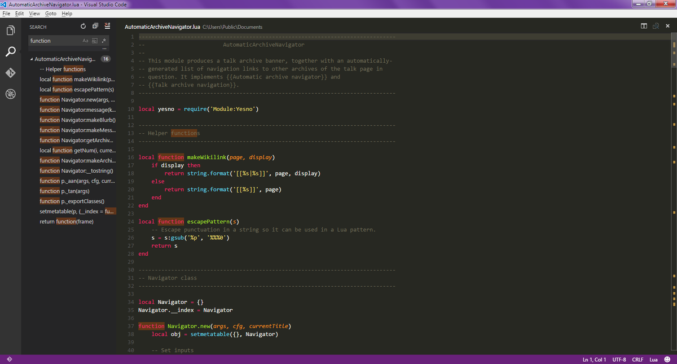Viewport: 677px width, 364px height.
Task: Enable Use Regular Expression for the search
Action: (x=103, y=41)
